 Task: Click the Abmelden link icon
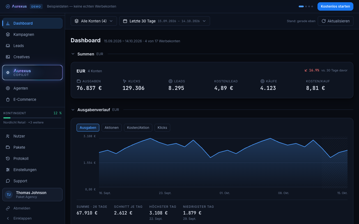coord(8,208)
